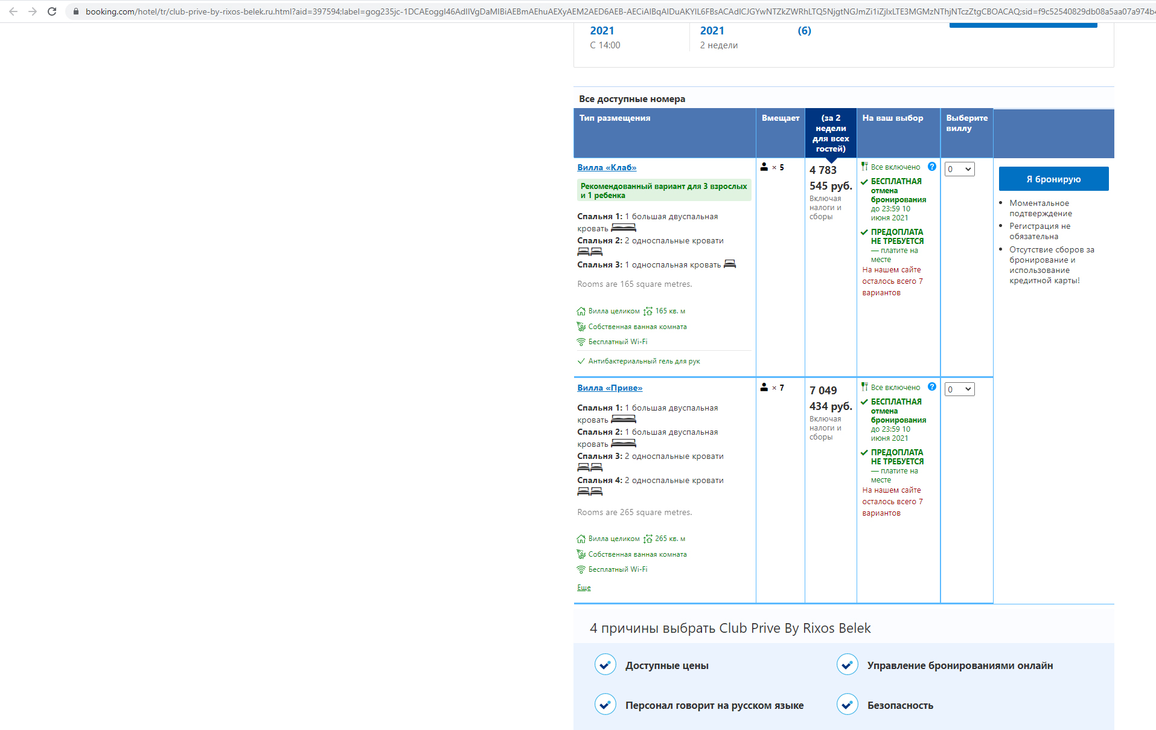Click the Безопасность checkmark icon
Screen dimensions: 1156x730
(x=848, y=705)
